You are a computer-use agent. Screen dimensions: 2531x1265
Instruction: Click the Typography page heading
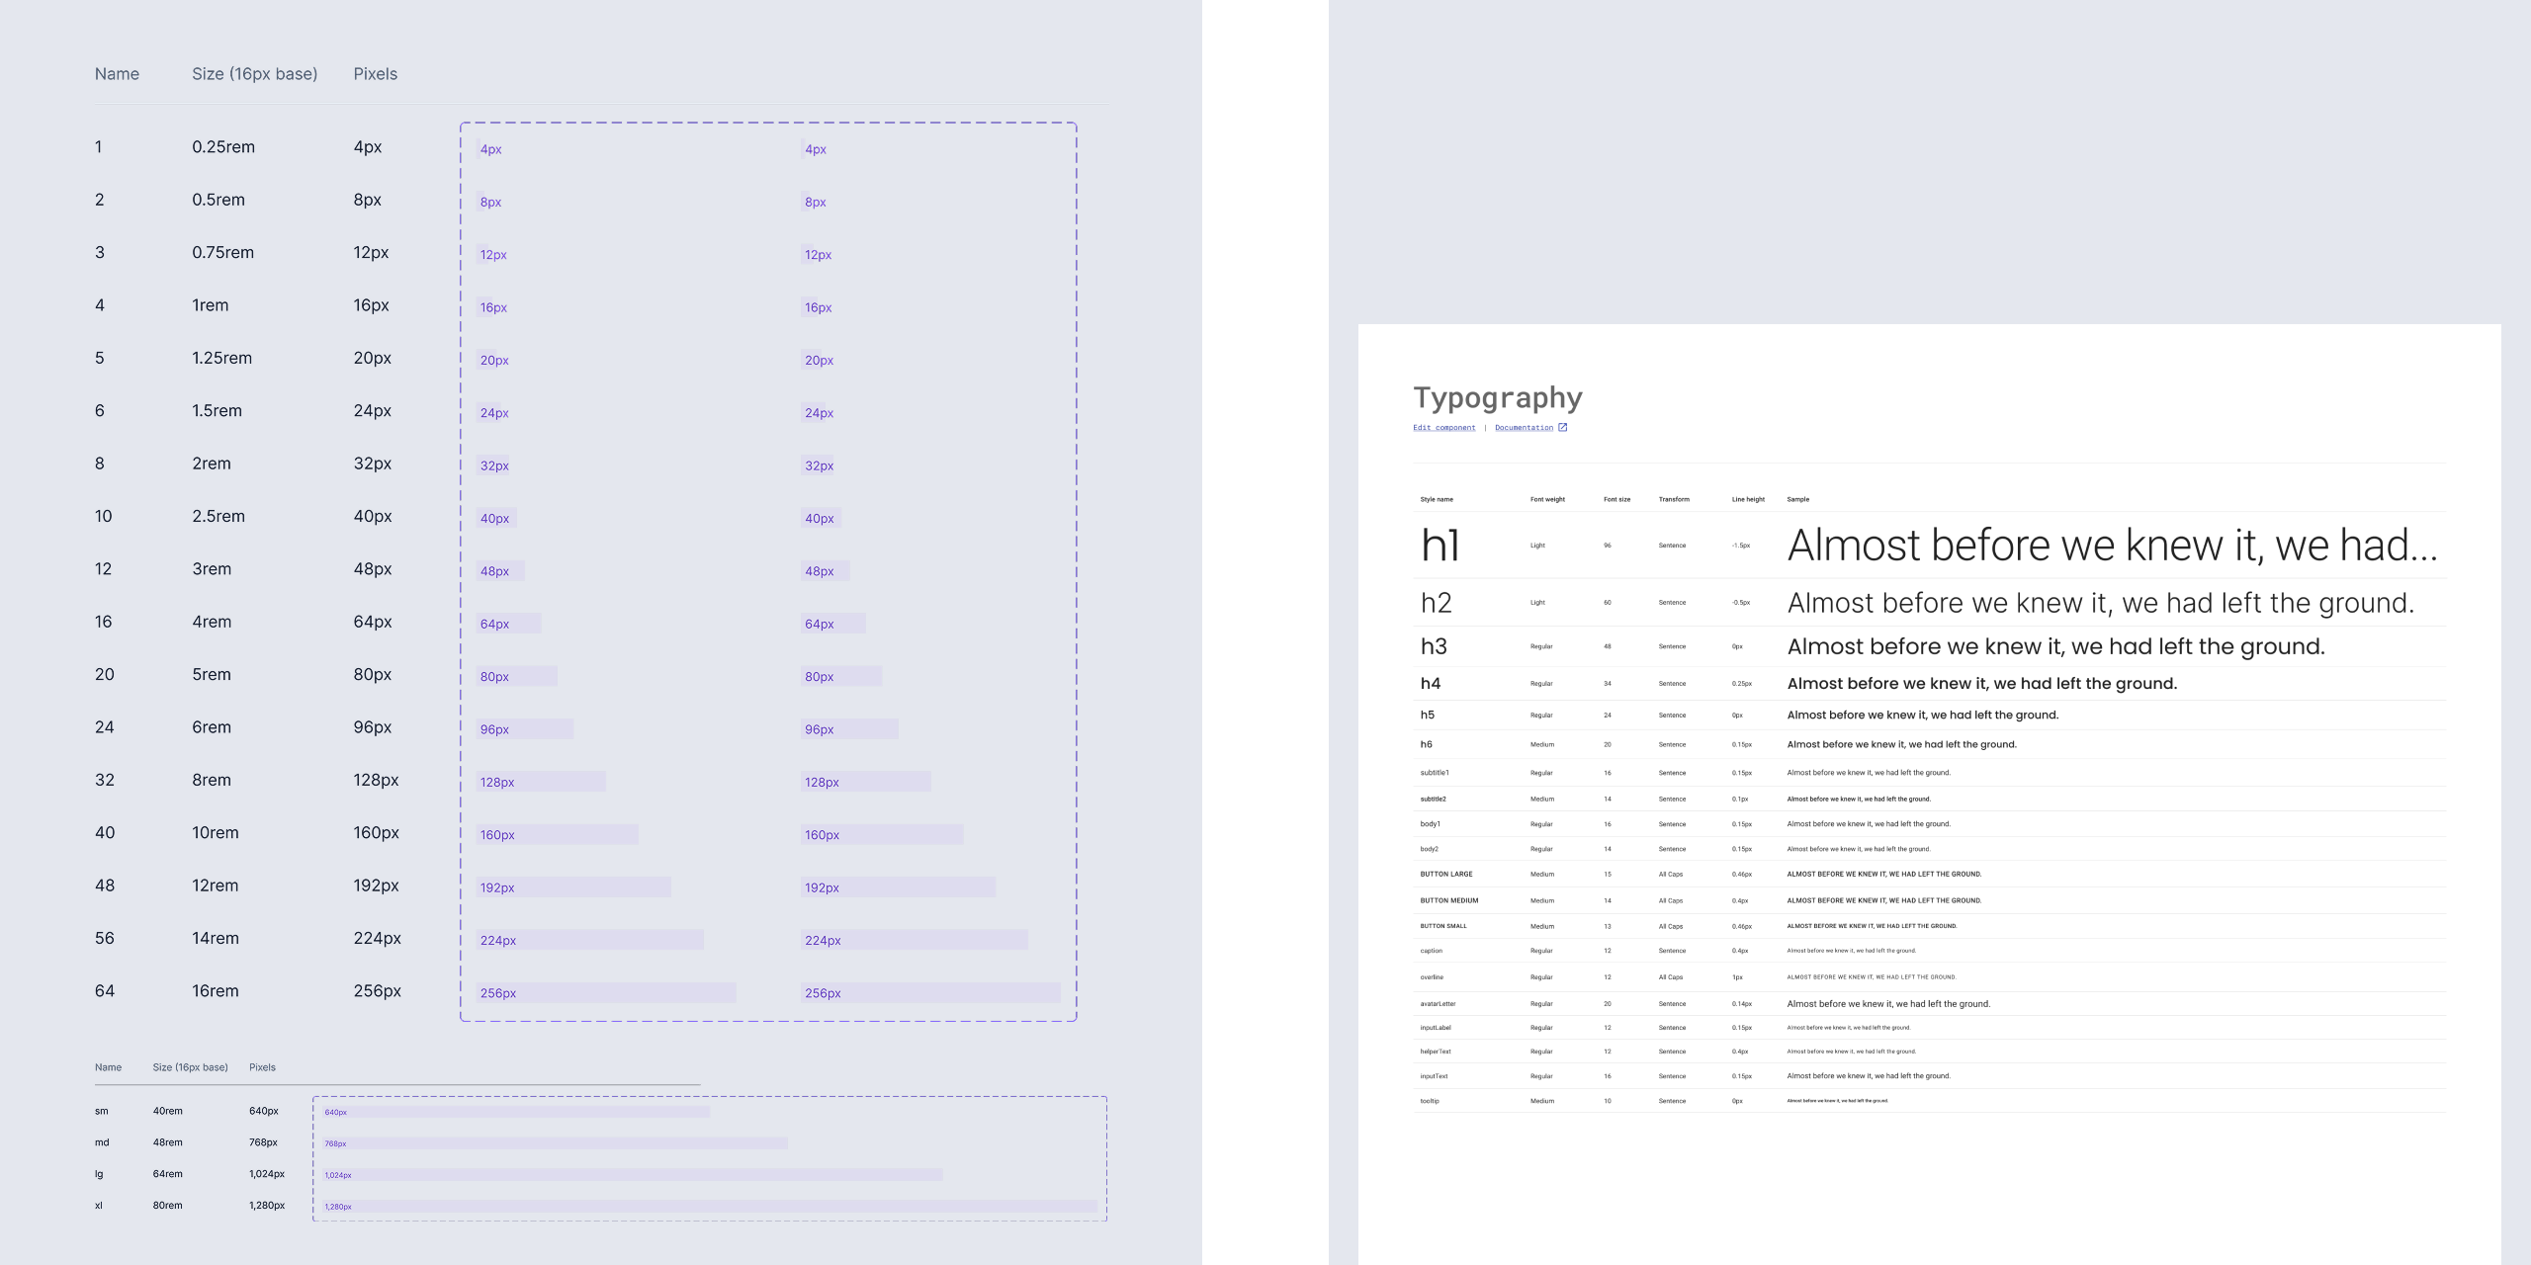coord(1498,397)
